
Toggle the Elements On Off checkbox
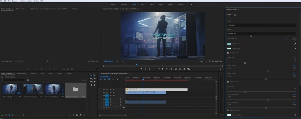(x=228, y=110)
